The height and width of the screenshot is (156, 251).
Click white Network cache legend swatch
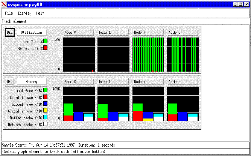(x=45, y=124)
